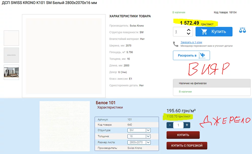Screen dimensions: 252x154
Task: Click the Раскроить в button
Action: point(191,55)
